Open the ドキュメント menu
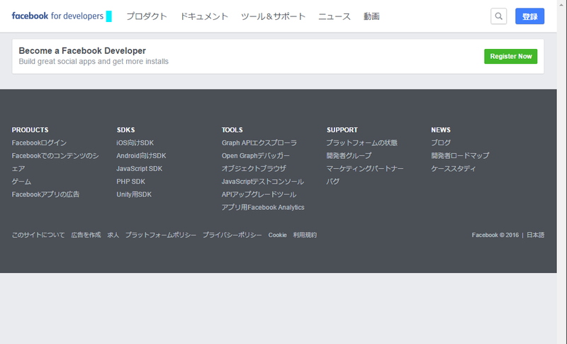 pos(204,16)
